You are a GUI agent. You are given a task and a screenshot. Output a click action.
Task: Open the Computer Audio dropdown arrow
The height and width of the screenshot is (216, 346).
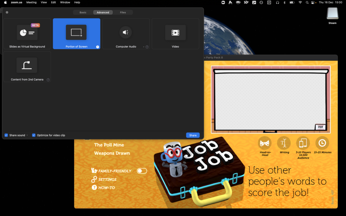(x=144, y=47)
